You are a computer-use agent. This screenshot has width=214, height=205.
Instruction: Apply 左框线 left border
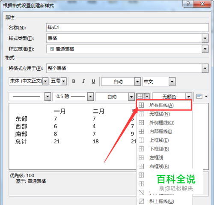pos(164,158)
